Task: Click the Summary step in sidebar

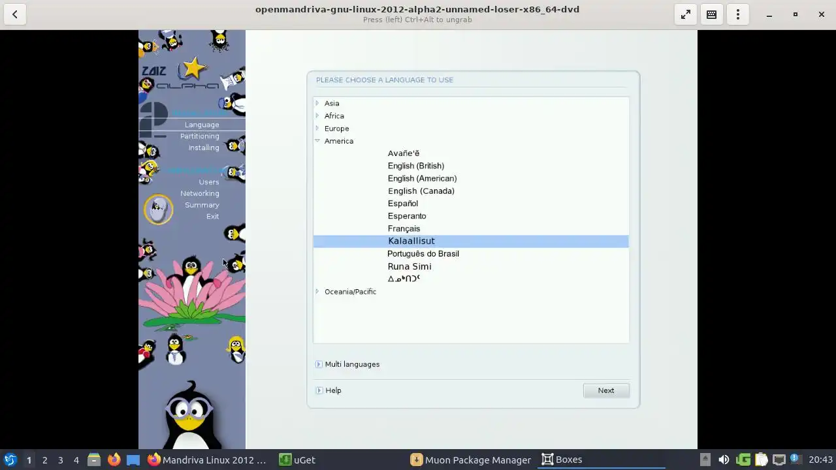Action: point(202,205)
